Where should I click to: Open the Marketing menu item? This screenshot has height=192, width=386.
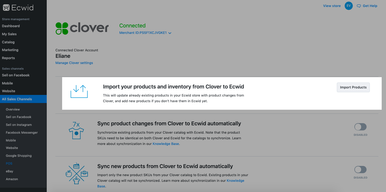10,50
